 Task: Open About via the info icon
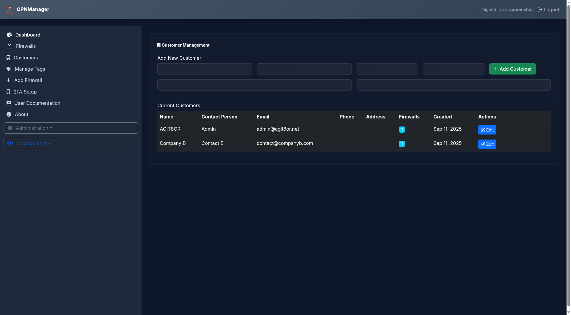9,114
